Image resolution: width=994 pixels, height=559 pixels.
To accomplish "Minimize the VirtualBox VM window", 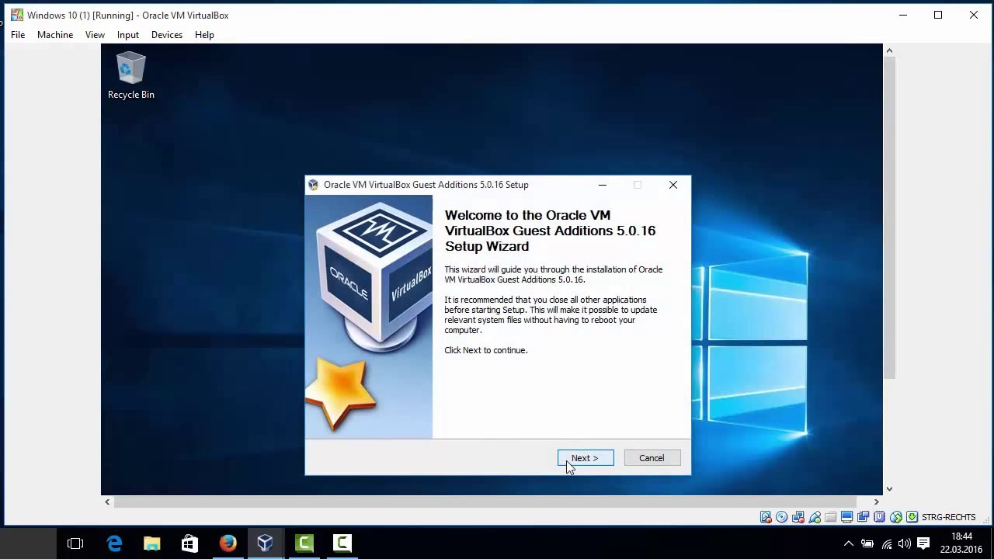I will coord(902,15).
